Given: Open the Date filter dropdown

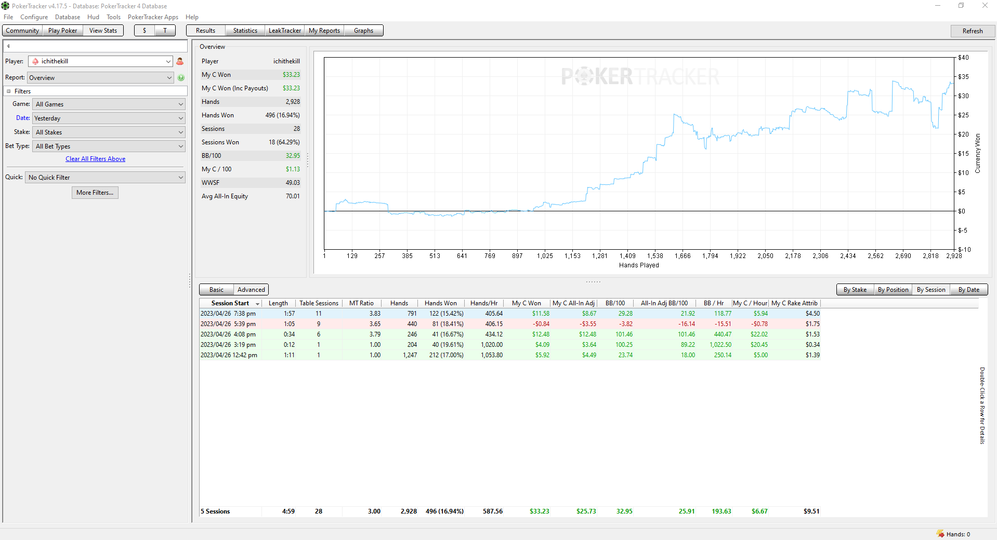Looking at the screenshot, I should coord(109,118).
